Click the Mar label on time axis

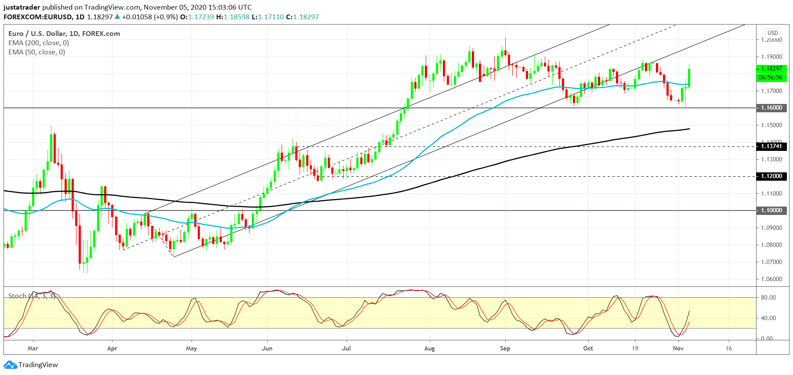(x=33, y=348)
